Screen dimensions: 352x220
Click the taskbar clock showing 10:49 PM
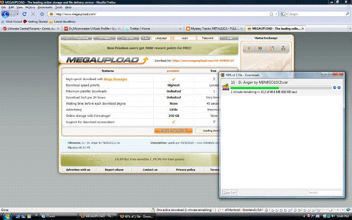point(343,216)
